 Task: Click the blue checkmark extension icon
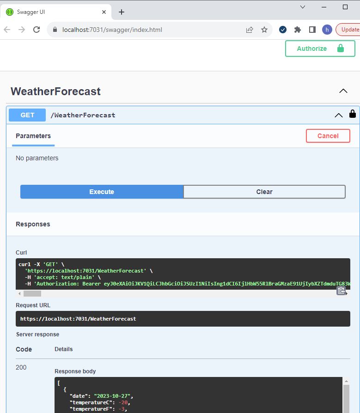[x=283, y=30]
